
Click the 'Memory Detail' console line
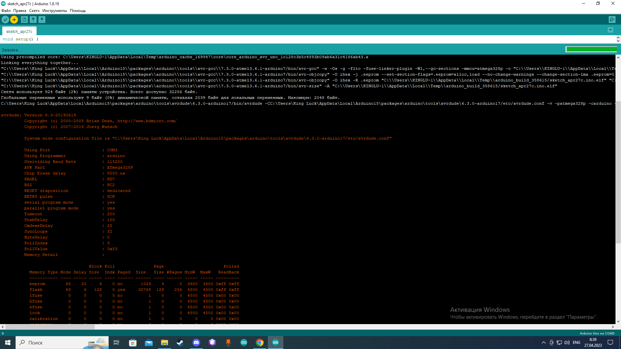(x=64, y=255)
